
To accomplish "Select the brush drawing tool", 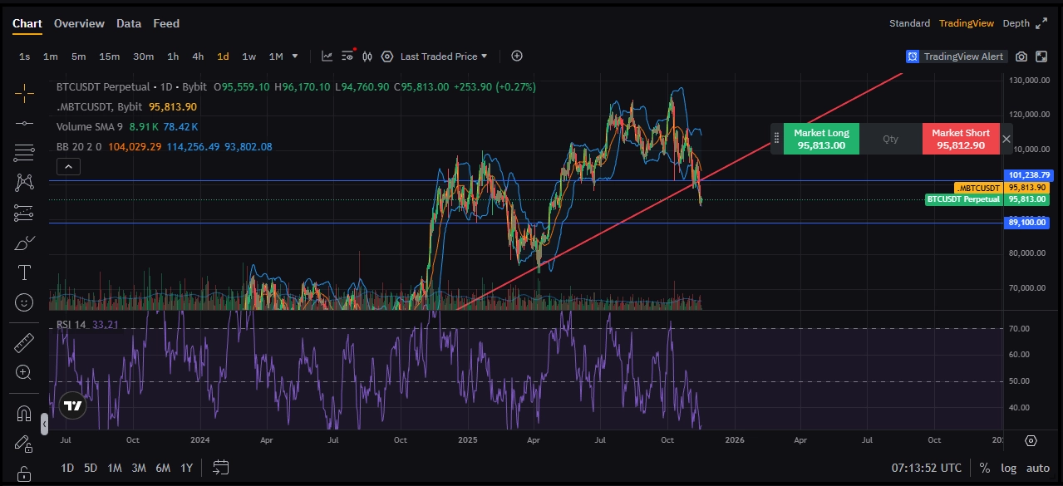I will click(24, 243).
